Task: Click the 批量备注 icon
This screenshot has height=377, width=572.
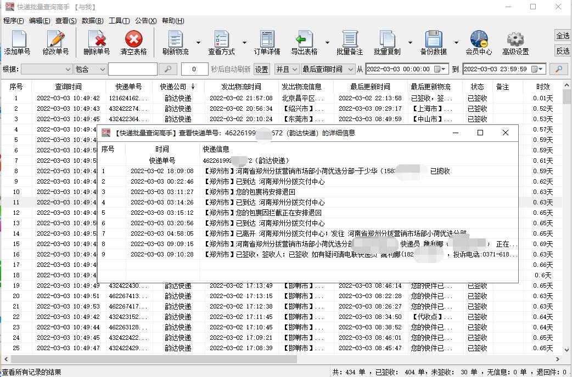Action: 350,43
